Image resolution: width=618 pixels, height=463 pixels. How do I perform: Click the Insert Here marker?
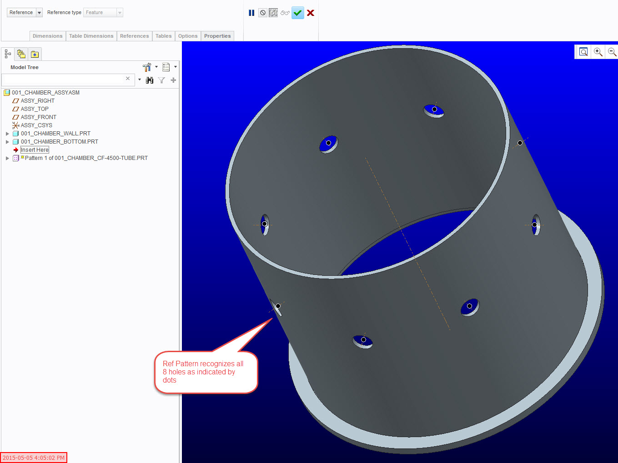35,150
